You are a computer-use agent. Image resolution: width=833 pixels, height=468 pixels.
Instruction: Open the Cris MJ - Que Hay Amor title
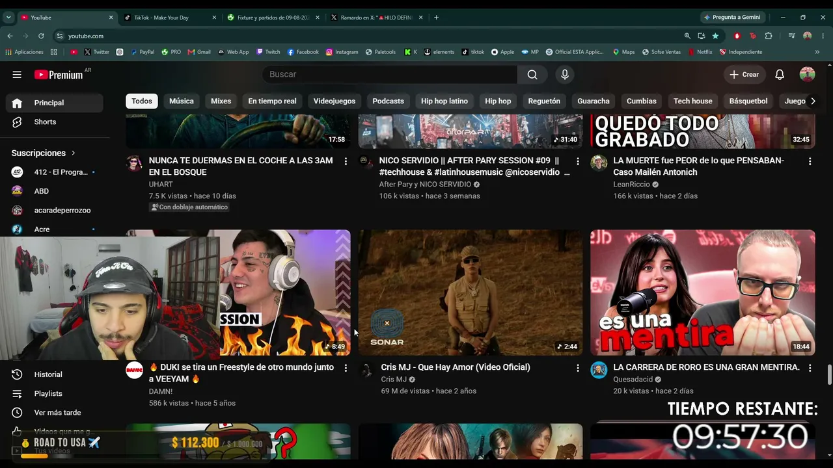point(456,367)
